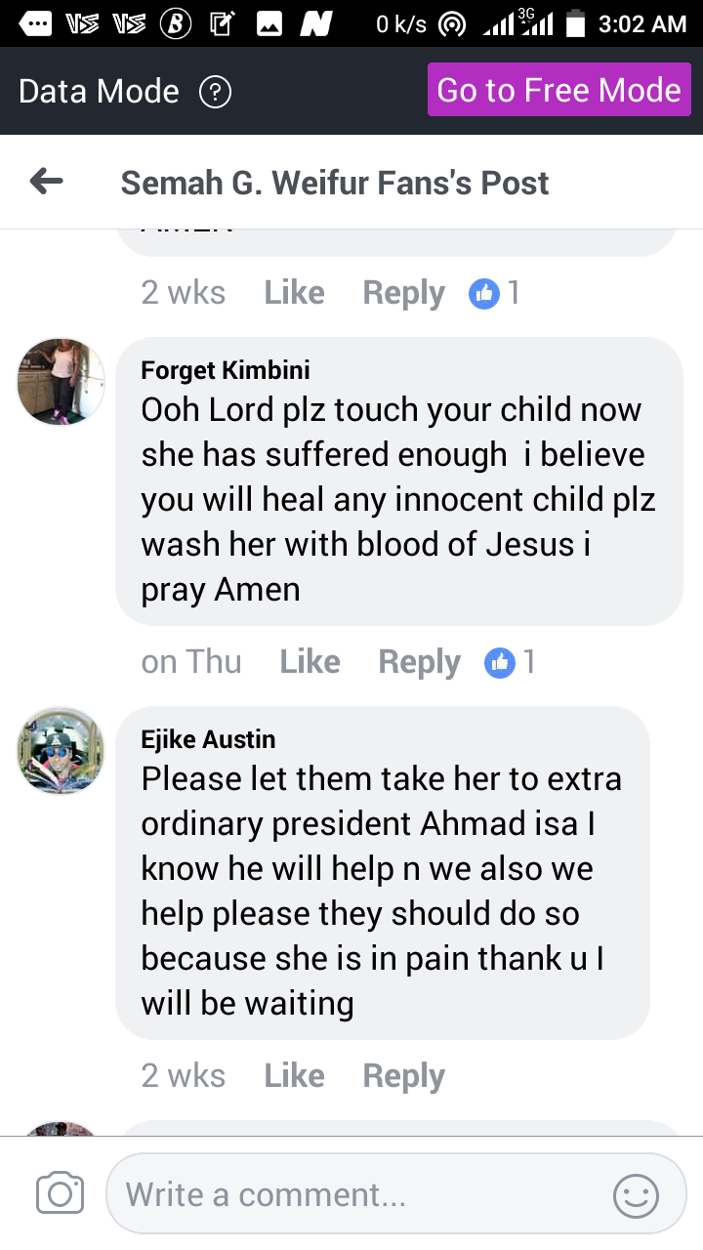Open the Data Mode help question icon
Image resolution: width=703 pixels, height=1250 pixels.
[215, 92]
